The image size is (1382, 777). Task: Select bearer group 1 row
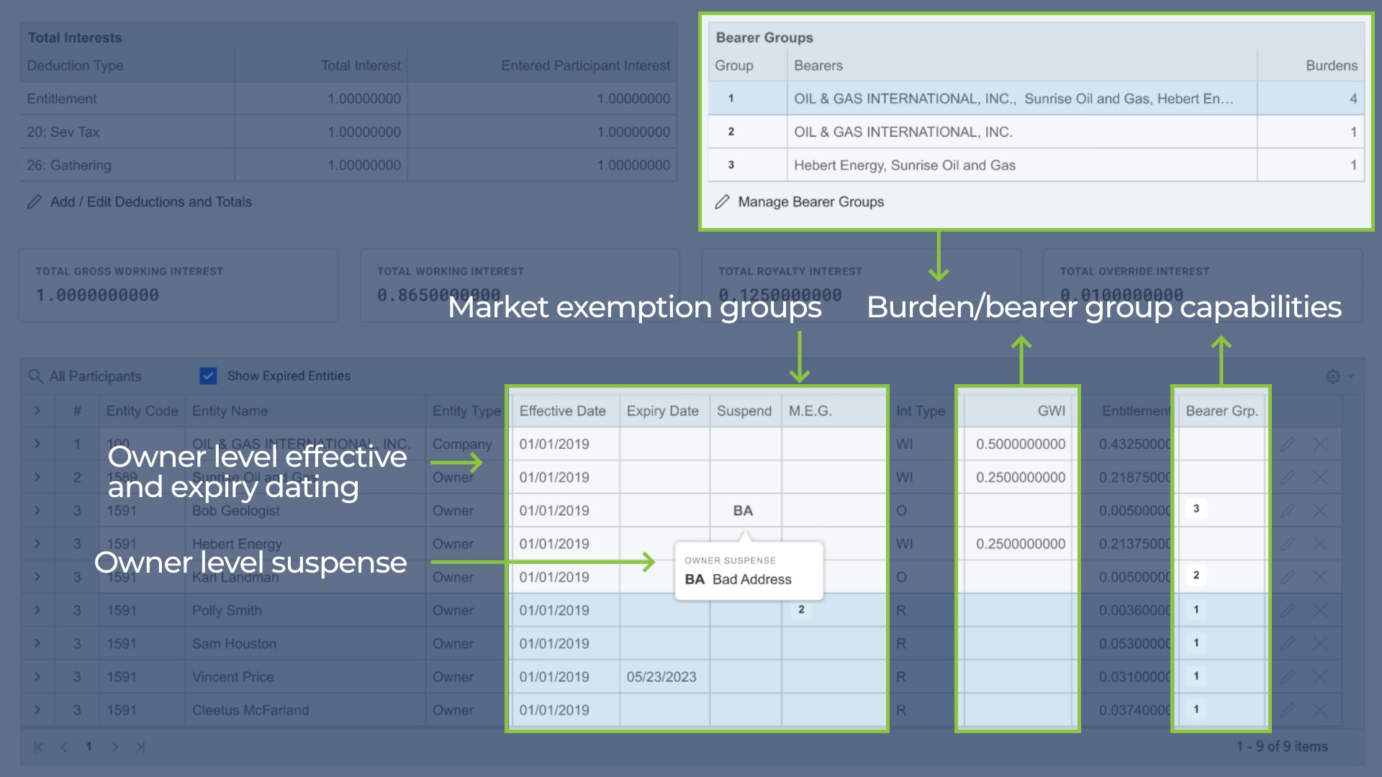[x=1036, y=99]
